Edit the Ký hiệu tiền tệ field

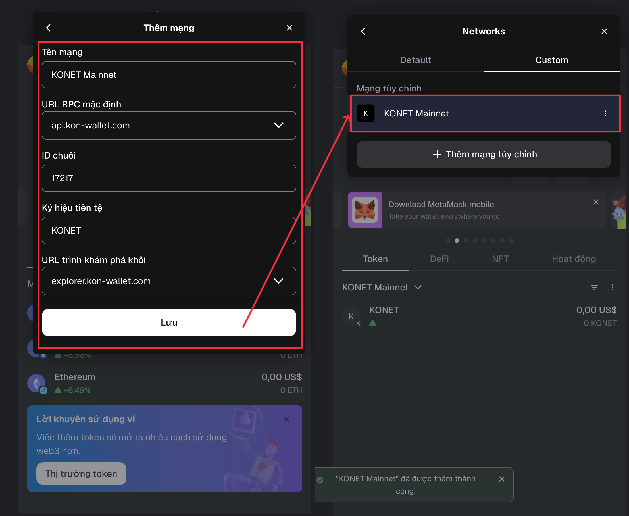169,230
